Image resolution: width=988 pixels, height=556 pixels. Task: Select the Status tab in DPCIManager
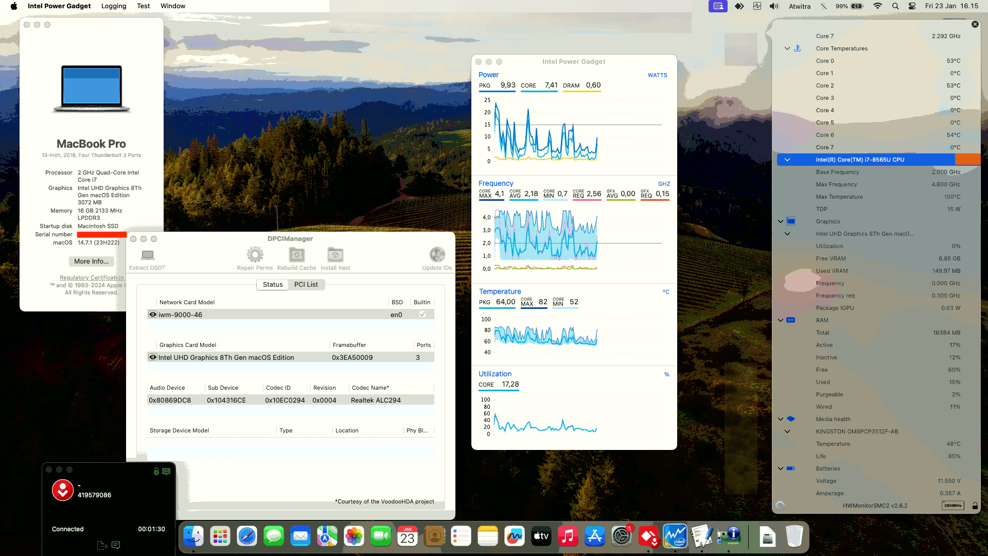[273, 284]
